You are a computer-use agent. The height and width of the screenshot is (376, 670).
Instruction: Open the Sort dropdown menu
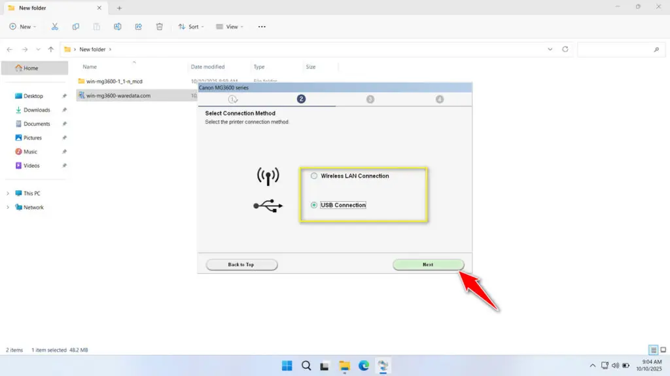point(191,26)
